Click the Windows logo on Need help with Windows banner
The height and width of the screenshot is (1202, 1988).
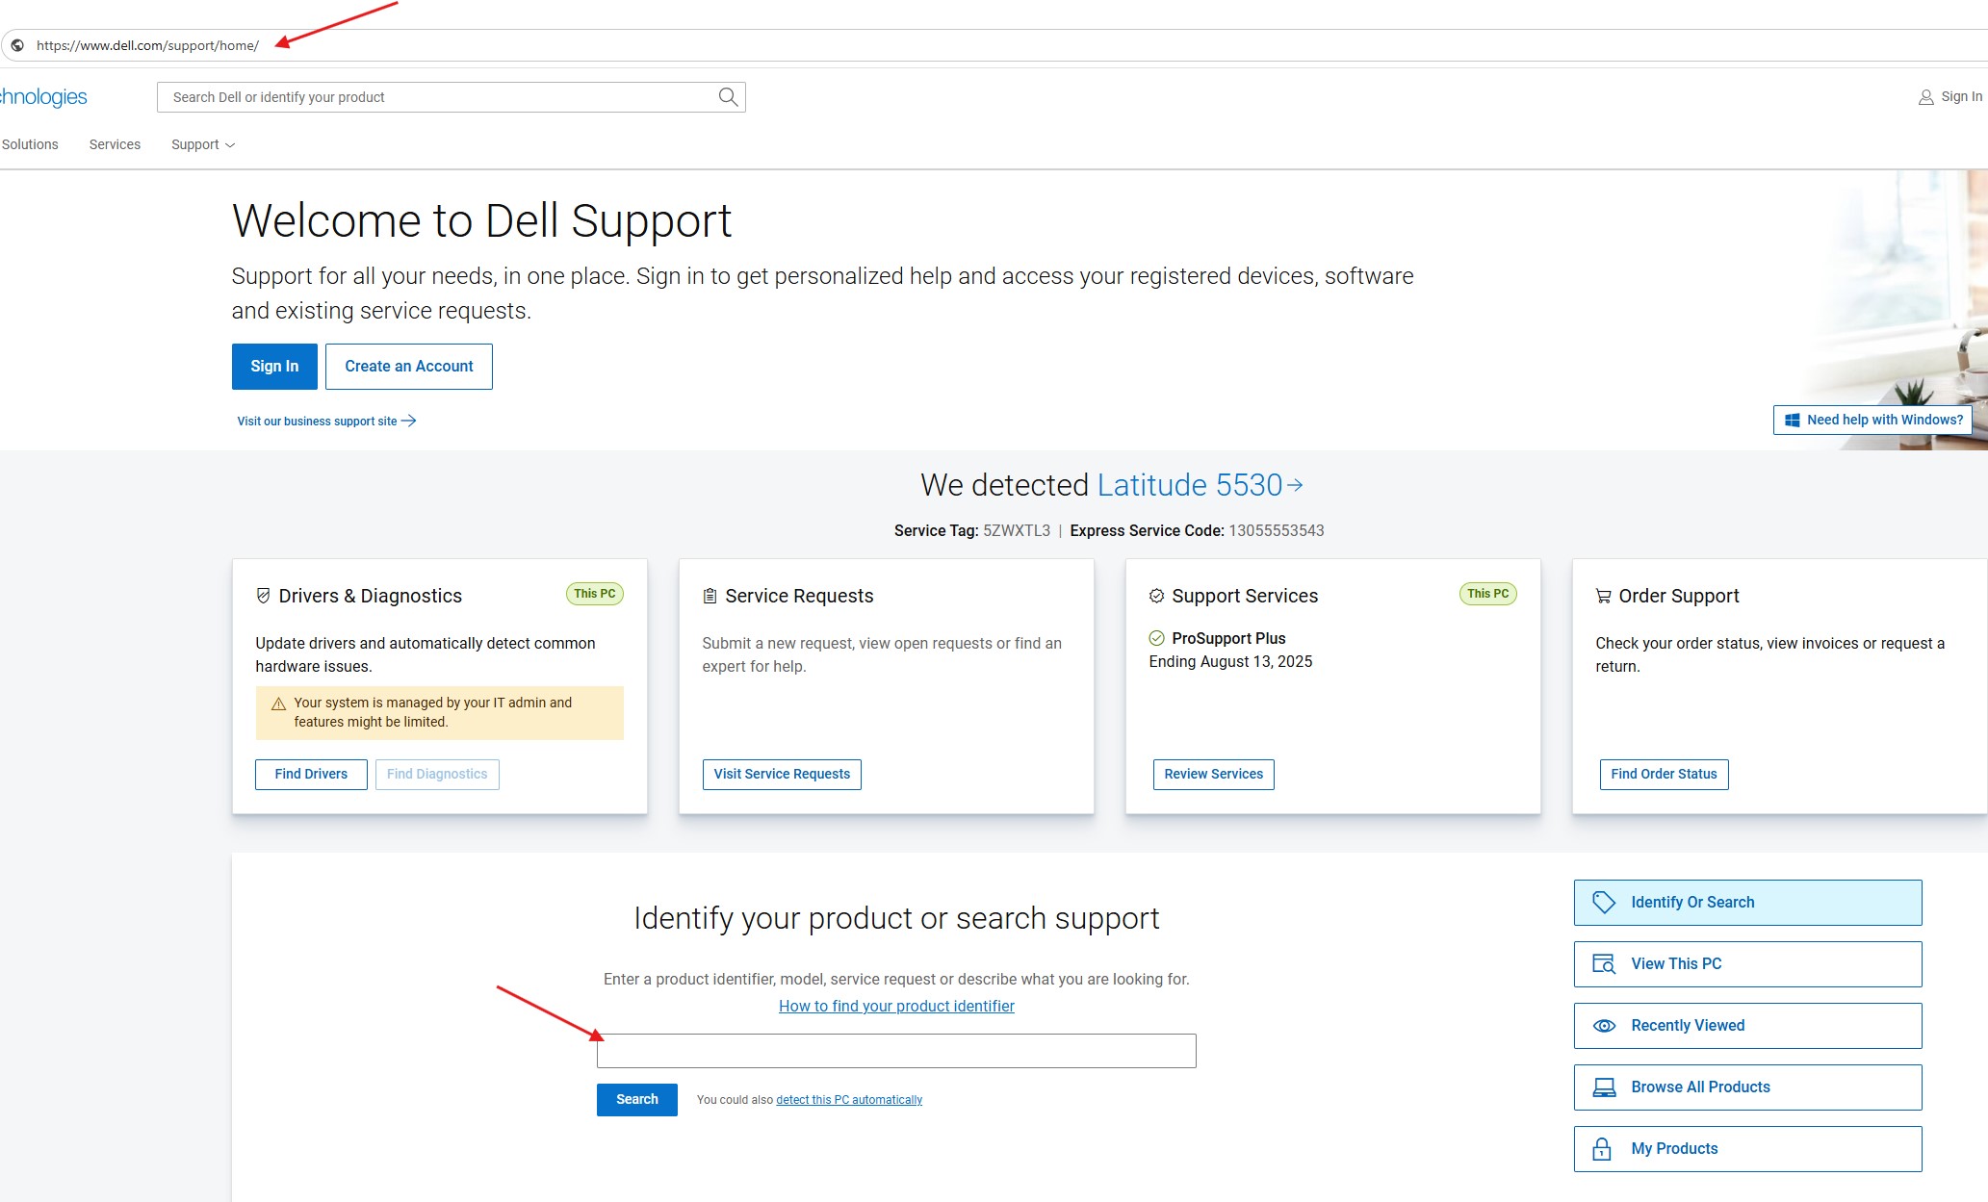pyautogui.click(x=1793, y=420)
